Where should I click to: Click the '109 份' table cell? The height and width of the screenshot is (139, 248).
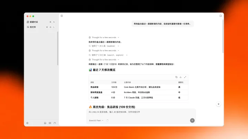pos(114,87)
